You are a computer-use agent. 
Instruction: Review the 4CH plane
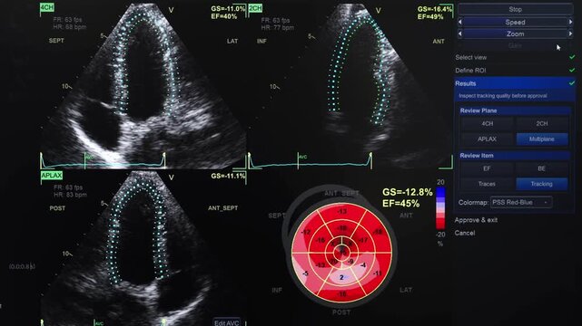coord(488,123)
